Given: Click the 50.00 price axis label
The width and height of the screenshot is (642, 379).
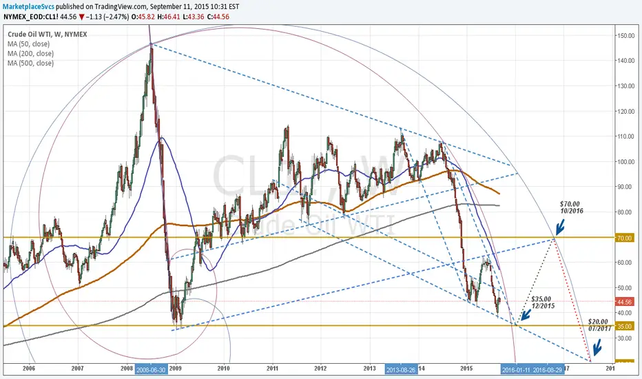Looking at the screenshot, I should 625,288.
